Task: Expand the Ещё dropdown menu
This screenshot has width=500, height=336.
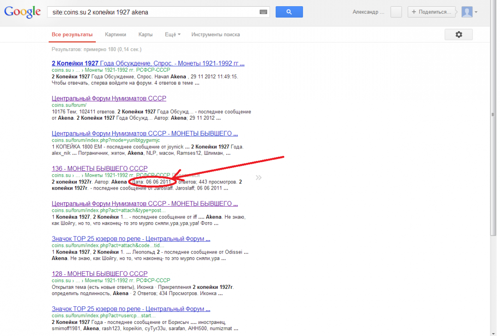Action: [x=172, y=35]
